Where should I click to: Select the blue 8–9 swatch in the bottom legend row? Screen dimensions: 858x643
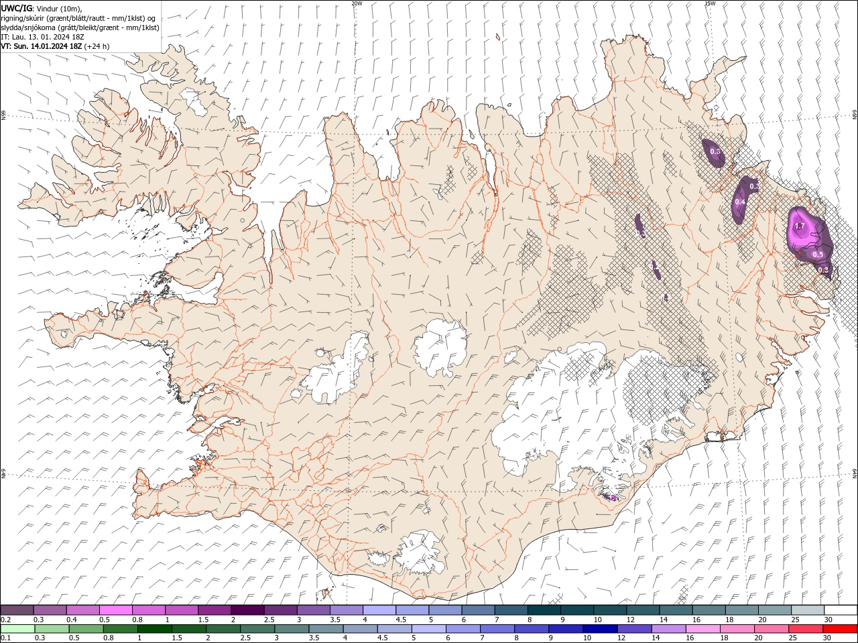point(532,629)
